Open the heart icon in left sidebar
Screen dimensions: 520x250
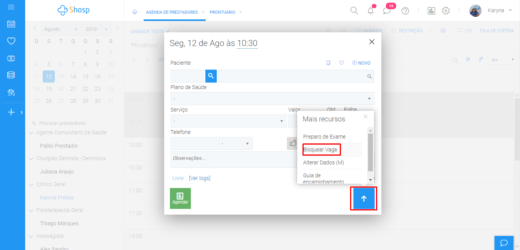click(x=11, y=41)
